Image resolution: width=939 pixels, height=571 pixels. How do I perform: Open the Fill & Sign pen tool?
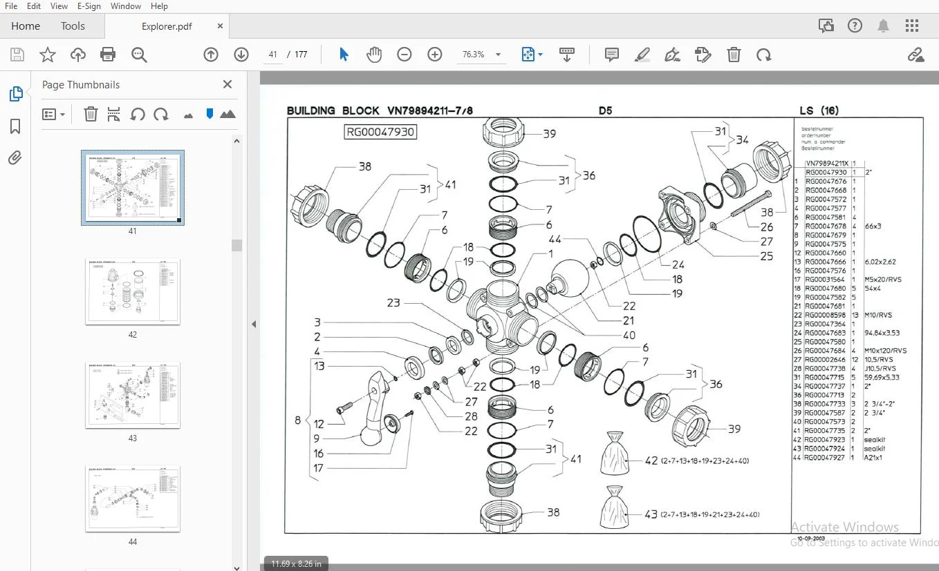[x=672, y=55]
